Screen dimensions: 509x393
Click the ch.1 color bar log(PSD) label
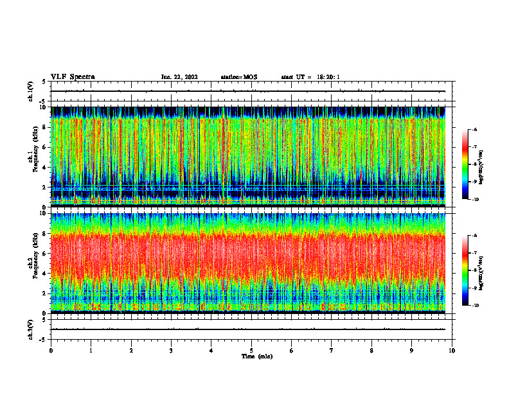point(481,168)
